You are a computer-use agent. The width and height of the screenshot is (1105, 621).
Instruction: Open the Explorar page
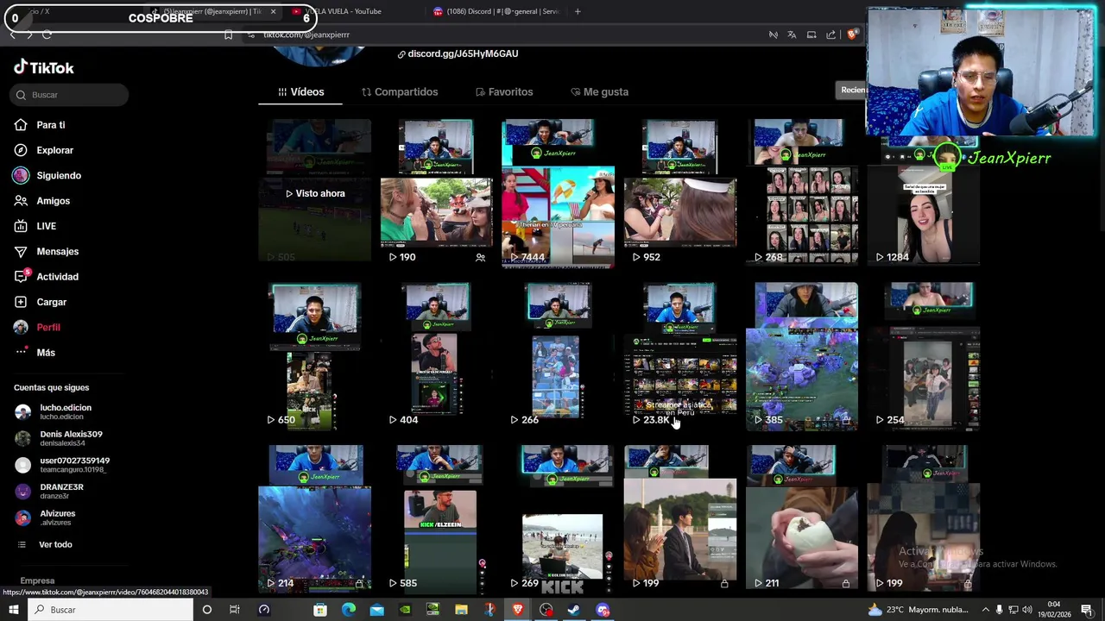pos(43,150)
